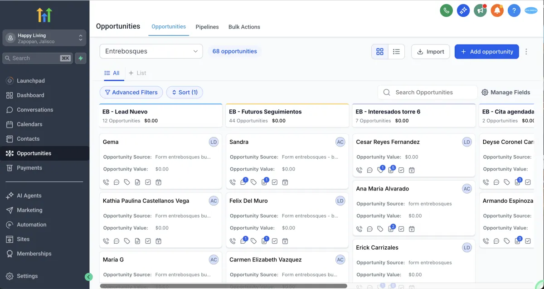The height and width of the screenshot is (289, 544).
Task: Click the Import button
Action: pos(431,52)
